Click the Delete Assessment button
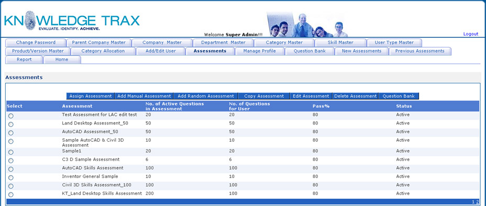The image size is (486, 206). click(x=355, y=96)
